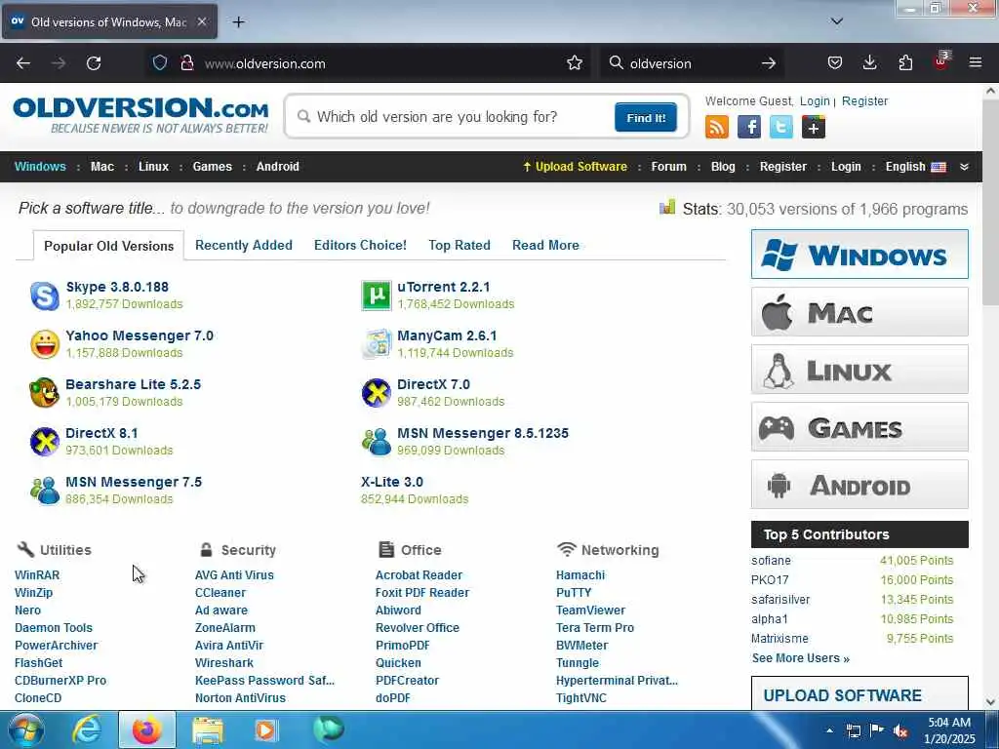
Task: Click the site security padlock icon
Action: (x=186, y=63)
